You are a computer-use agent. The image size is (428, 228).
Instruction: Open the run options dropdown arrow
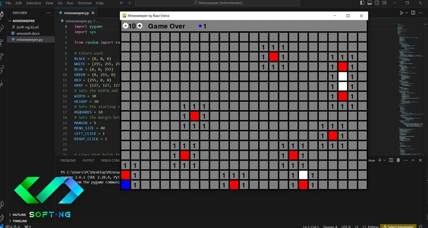(406, 13)
